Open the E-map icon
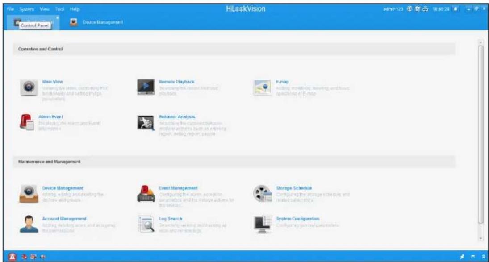The height and width of the screenshot is (262, 489). [x=262, y=87]
